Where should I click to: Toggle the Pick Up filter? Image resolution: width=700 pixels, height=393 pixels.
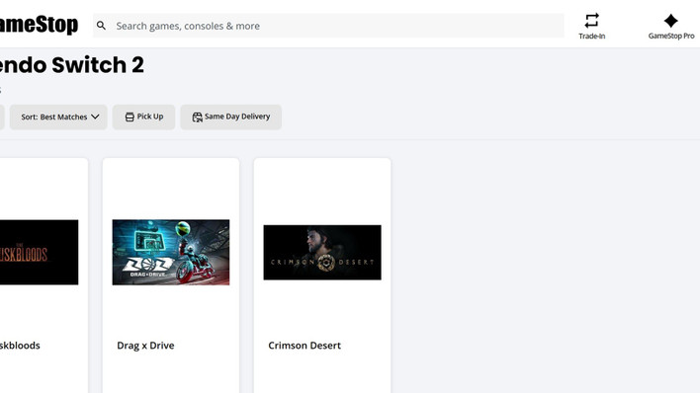(x=143, y=117)
